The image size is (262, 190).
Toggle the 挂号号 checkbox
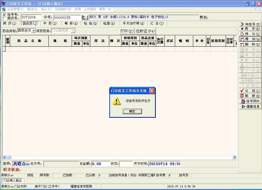coord(5,15)
